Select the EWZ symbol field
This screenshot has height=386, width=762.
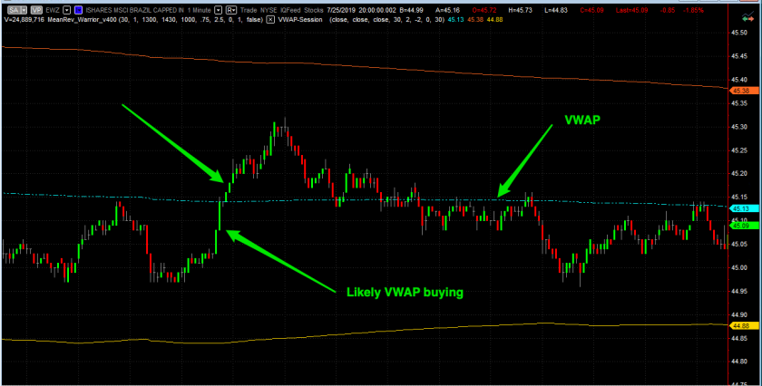click(x=53, y=10)
